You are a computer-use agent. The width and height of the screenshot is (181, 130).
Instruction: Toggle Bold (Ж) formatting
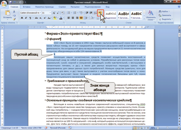22,18
